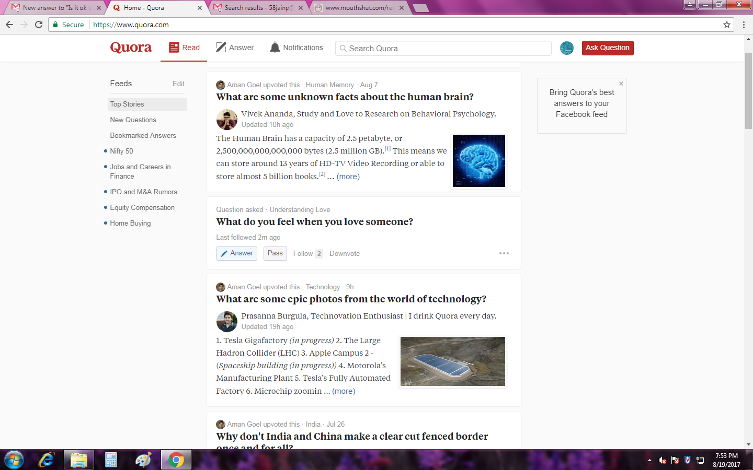Screen dimensions: 753x470
Task: Open Prasanna Burgula's profile name link
Action: pos(274,316)
